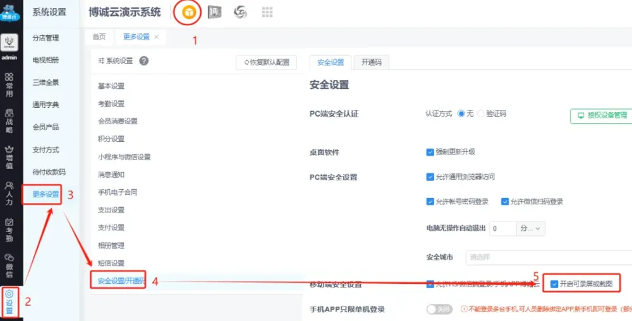
Task: Click the help question mark beside 系统设置
Action: pos(144,61)
